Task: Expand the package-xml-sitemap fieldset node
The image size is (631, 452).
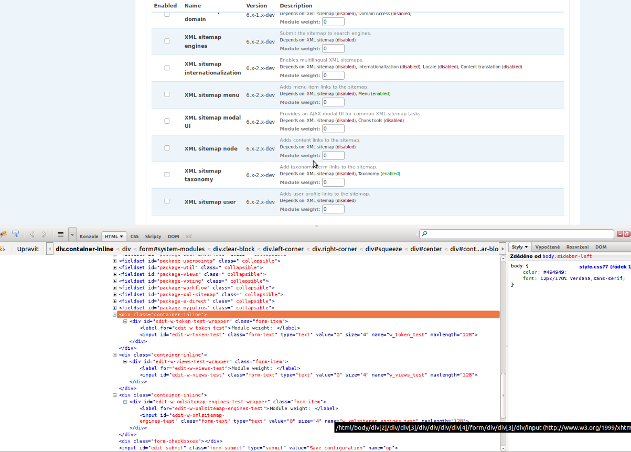Action: pos(114,294)
